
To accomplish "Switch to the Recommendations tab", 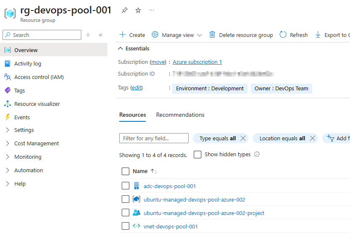I will click(180, 115).
